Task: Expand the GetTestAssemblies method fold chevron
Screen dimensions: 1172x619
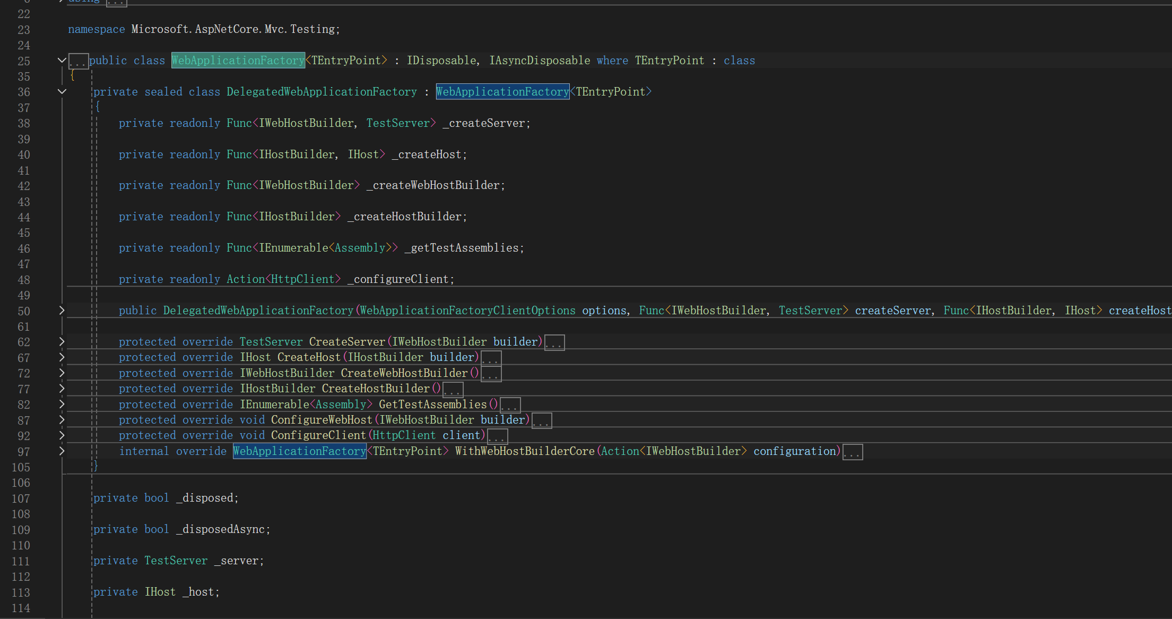Action: pyautogui.click(x=62, y=405)
